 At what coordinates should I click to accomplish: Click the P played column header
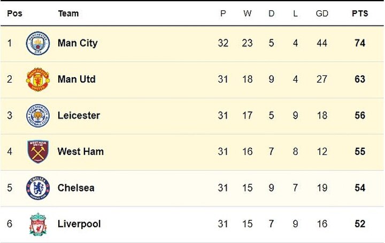point(223,13)
